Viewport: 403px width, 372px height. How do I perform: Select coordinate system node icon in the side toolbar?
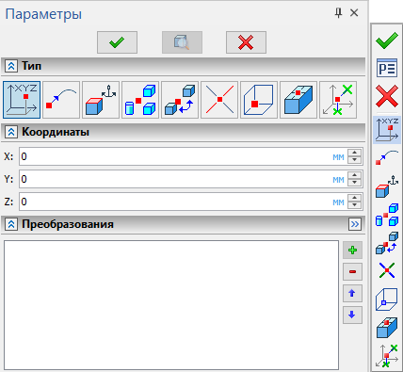coord(387,186)
